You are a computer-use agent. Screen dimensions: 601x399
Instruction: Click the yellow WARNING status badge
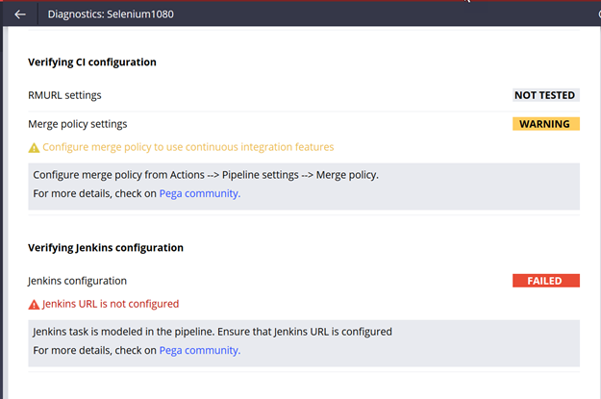545,124
